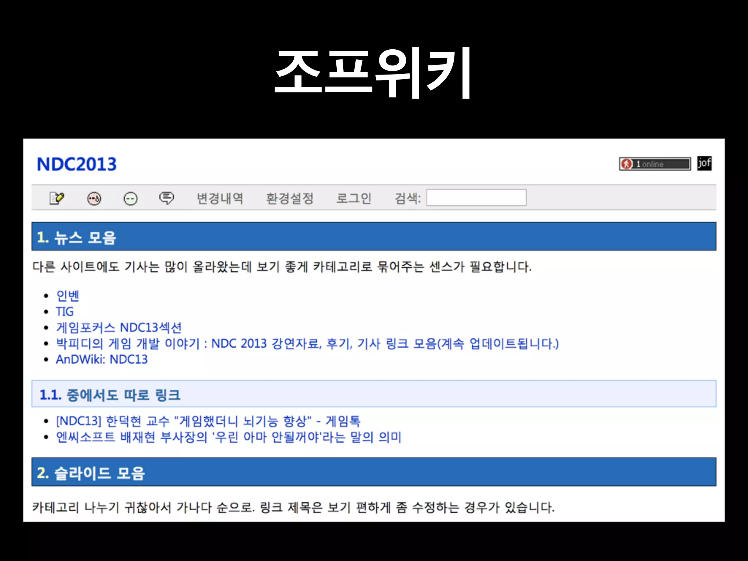Open the 환경설정 menu item
Viewport: 748px width, 561px height.
[x=290, y=198]
